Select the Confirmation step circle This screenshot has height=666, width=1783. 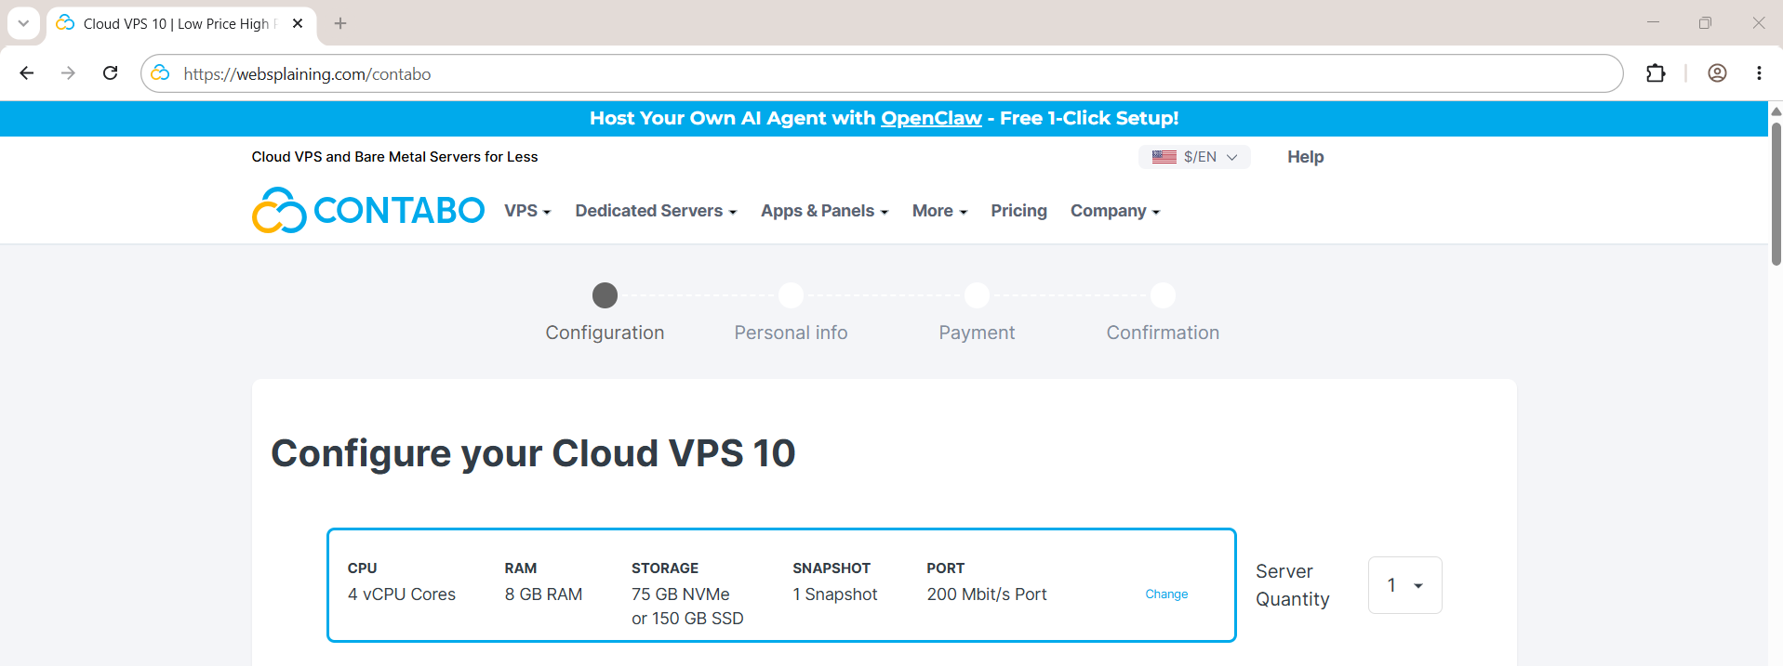[1163, 295]
